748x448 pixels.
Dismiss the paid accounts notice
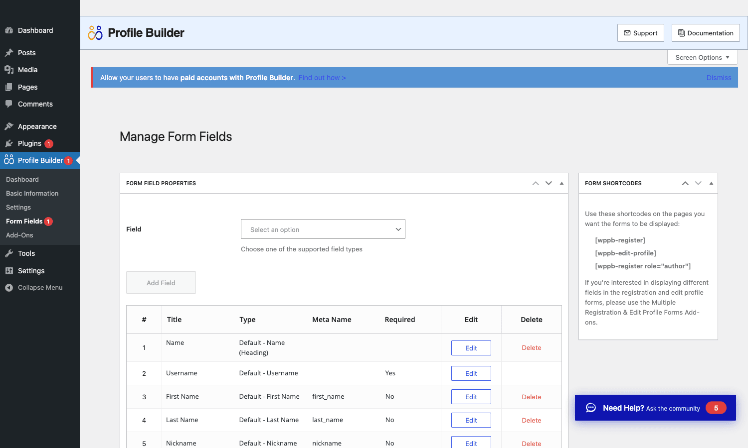tap(719, 78)
